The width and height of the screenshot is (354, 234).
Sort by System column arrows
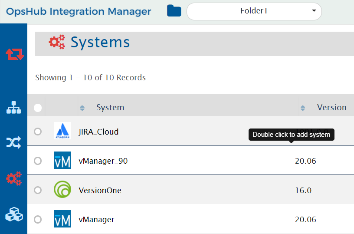(x=82, y=108)
